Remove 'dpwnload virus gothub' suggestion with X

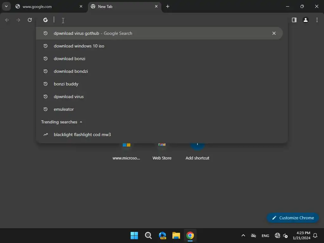(274, 33)
